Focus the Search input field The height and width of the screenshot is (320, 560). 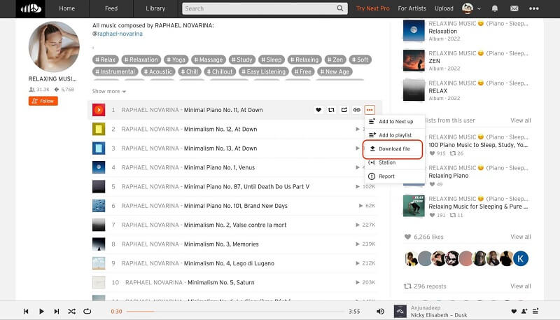265,8
